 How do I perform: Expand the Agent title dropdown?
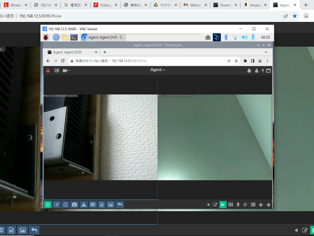point(157,70)
